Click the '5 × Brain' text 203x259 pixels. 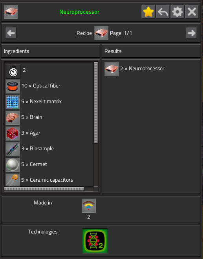click(32, 117)
